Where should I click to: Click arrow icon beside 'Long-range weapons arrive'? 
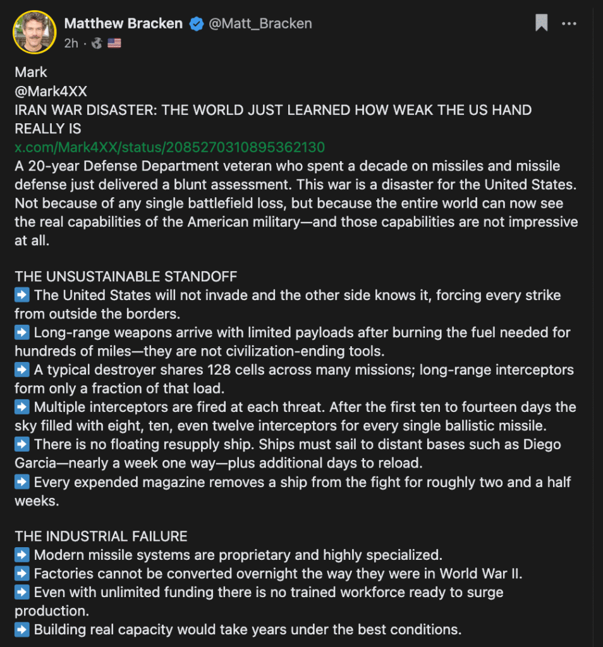[x=22, y=332]
